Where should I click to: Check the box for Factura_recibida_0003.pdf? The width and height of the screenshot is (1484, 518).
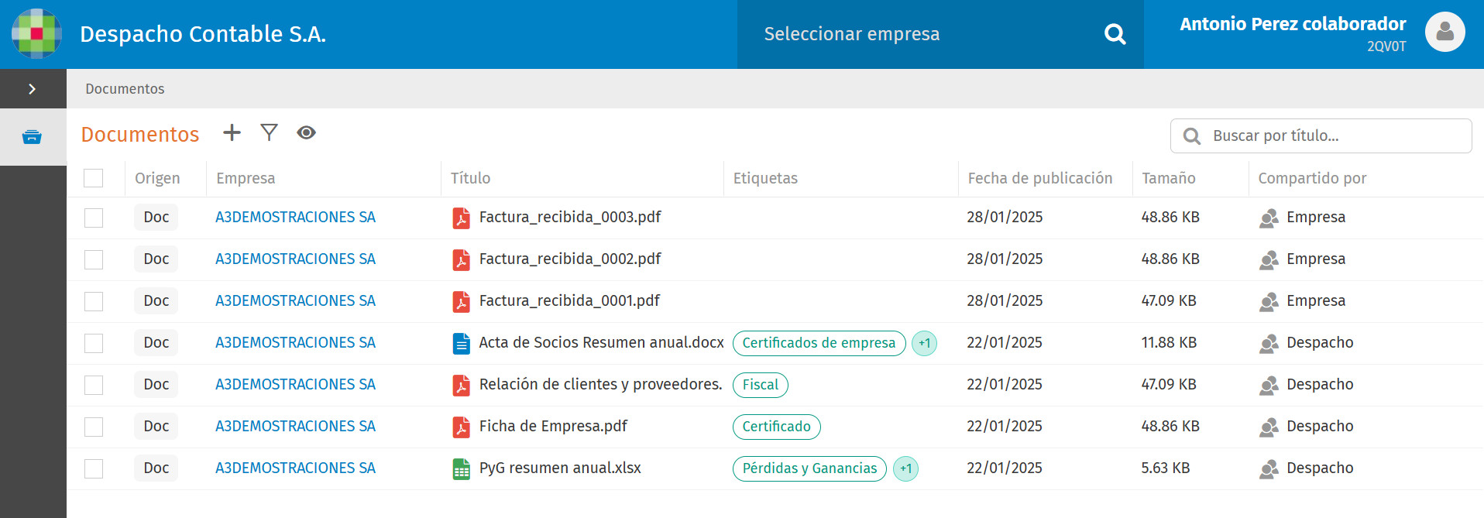(94, 218)
